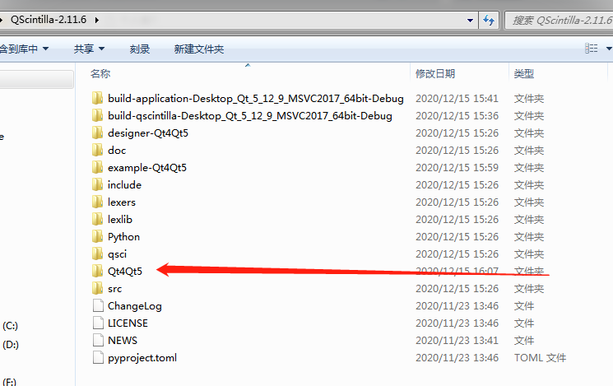613x386 pixels.
Task: Click the designer-Qt4Qt5 folder name
Action: (148, 133)
